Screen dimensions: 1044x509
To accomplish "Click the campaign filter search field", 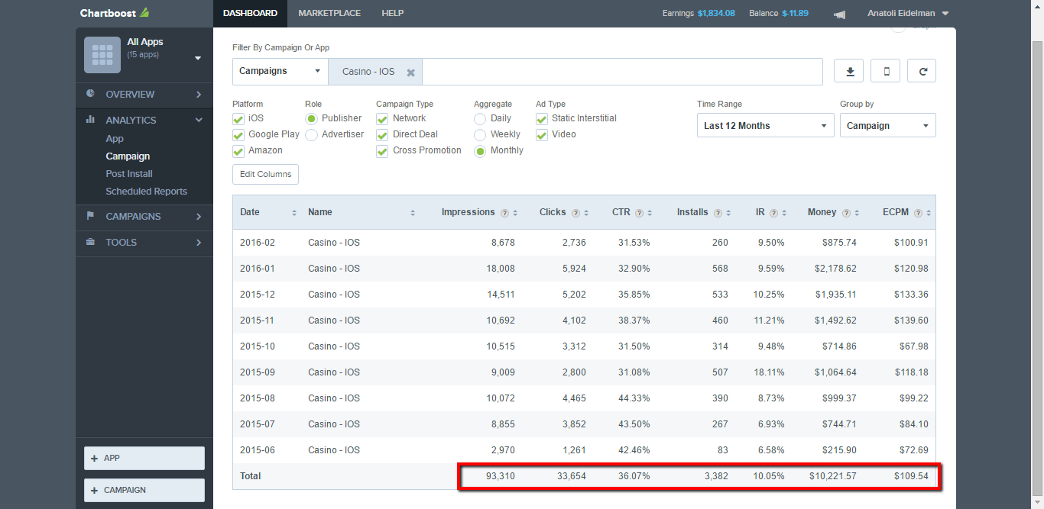I will point(622,72).
